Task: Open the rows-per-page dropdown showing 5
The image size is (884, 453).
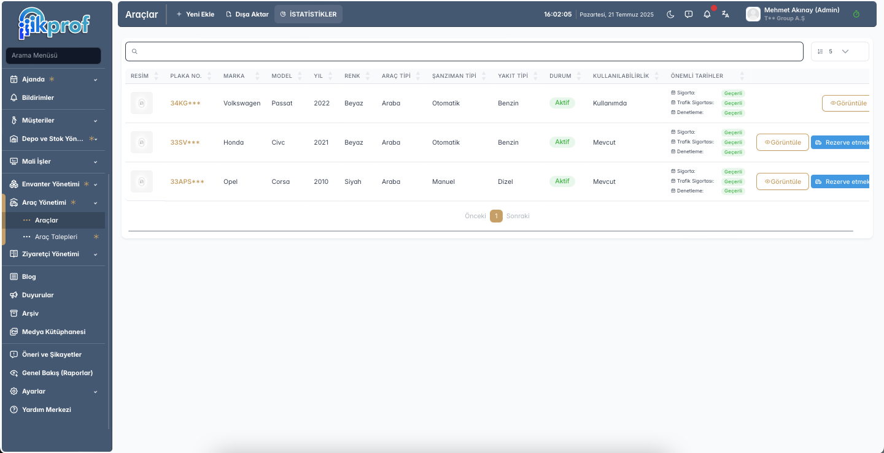Action: coord(840,51)
